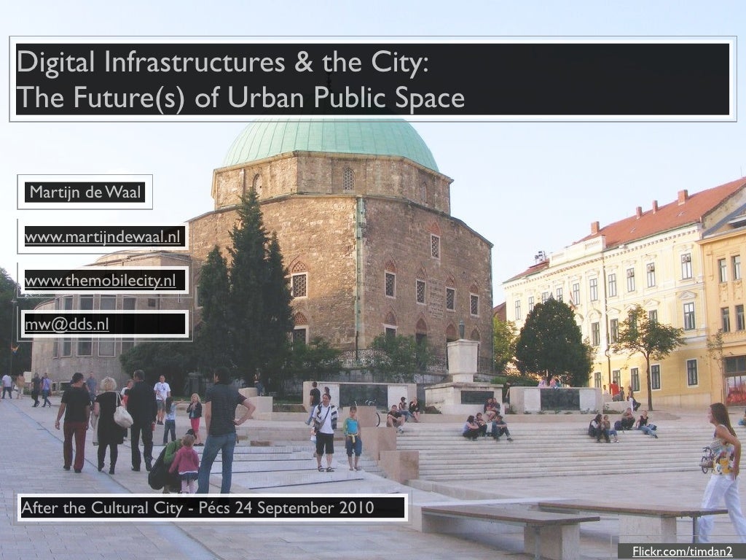This screenshot has width=746, height=560.
Task: Open the www.martijndewaal.nl link
Action: pos(102,236)
